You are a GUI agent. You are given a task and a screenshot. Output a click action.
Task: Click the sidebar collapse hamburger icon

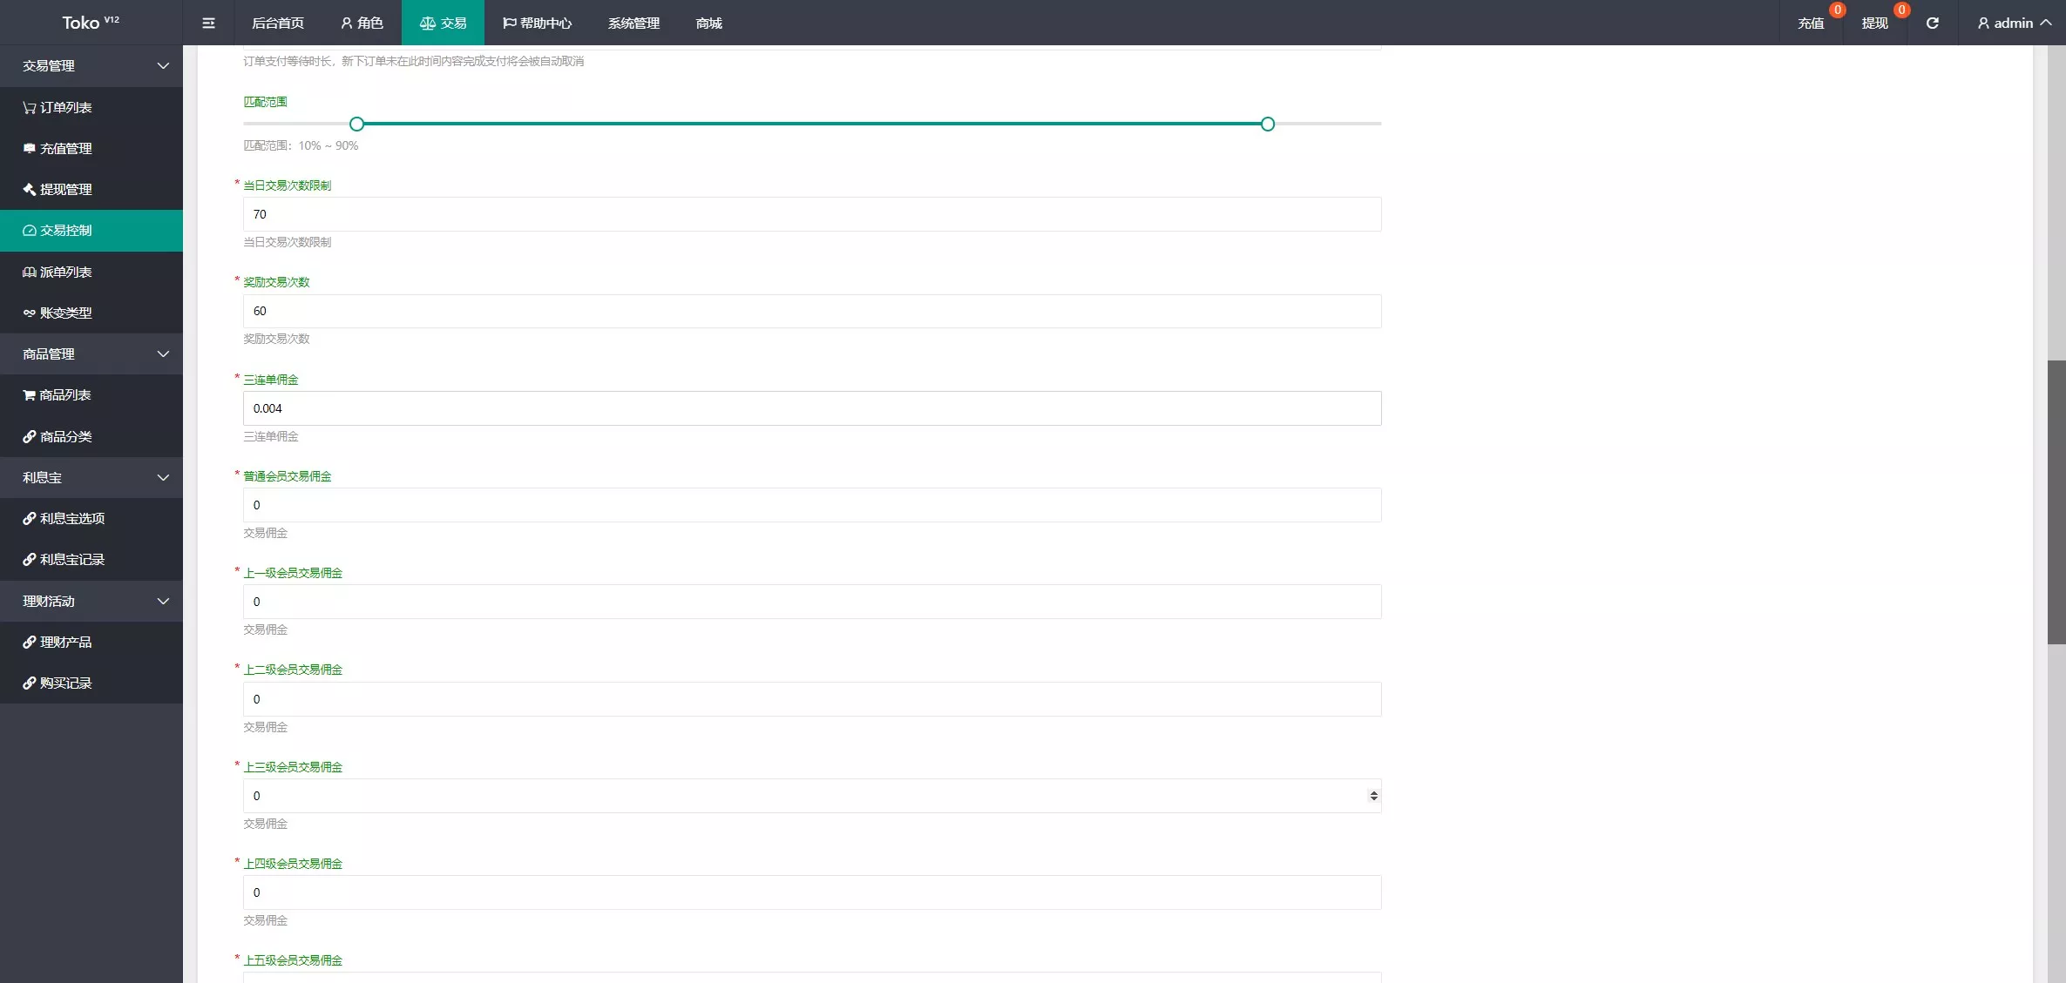tap(208, 23)
